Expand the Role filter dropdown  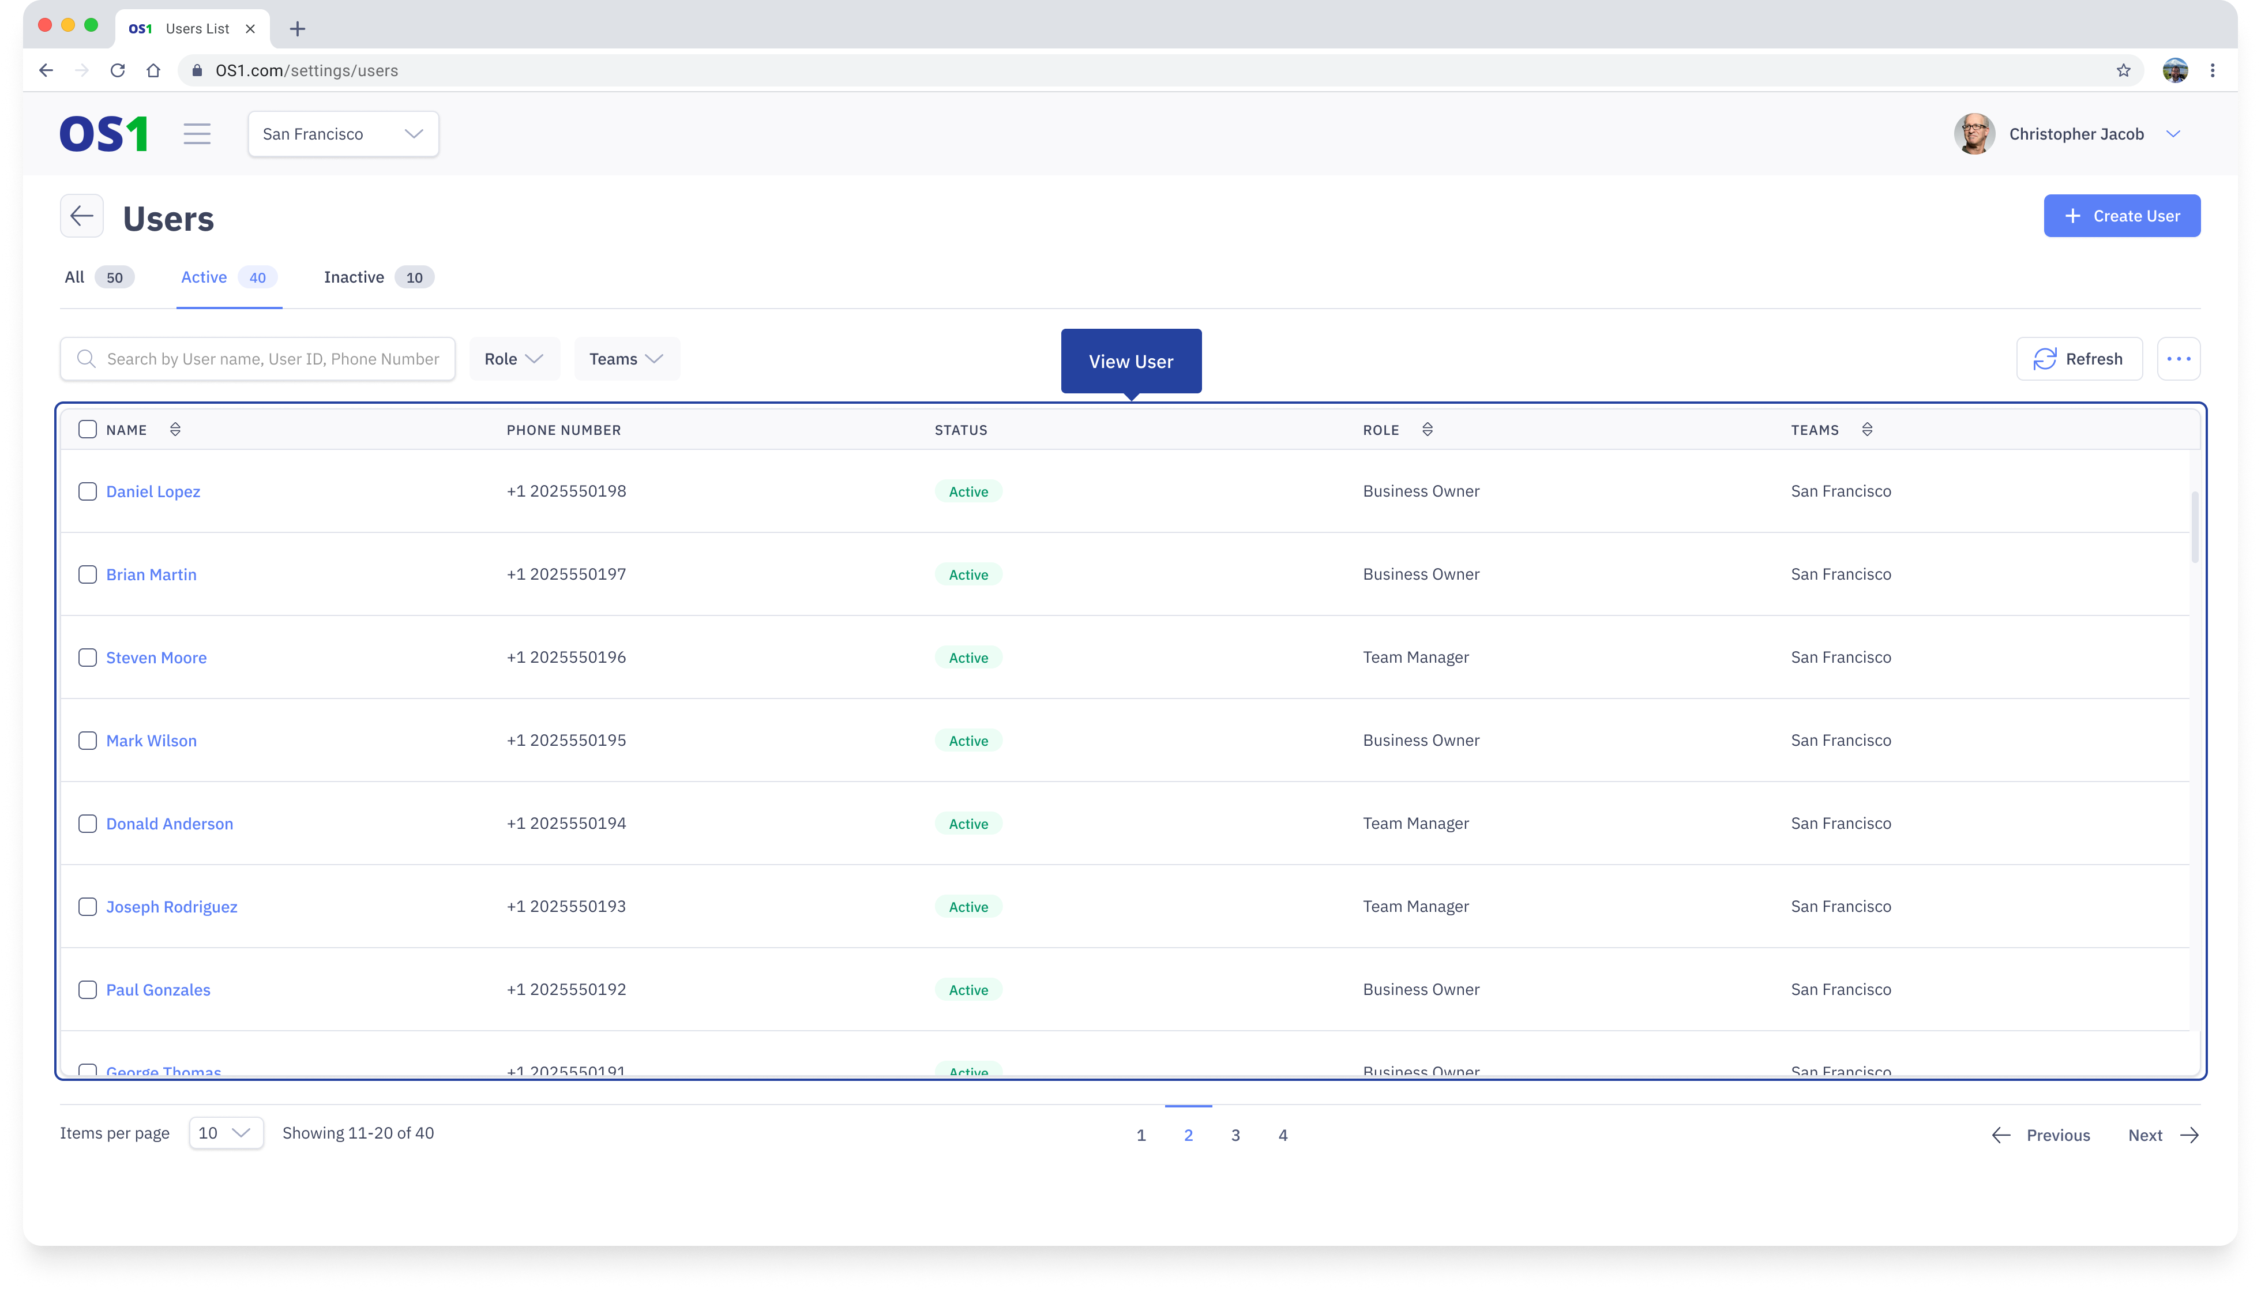pos(514,359)
